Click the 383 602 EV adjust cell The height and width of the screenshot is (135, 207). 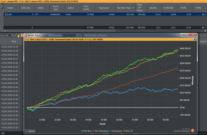click(x=142, y=14)
